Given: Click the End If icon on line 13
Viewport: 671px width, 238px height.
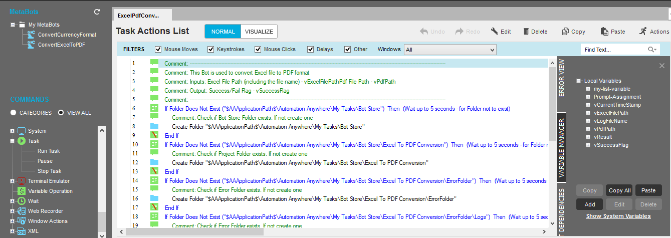Looking at the screenshot, I should coord(154,171).
